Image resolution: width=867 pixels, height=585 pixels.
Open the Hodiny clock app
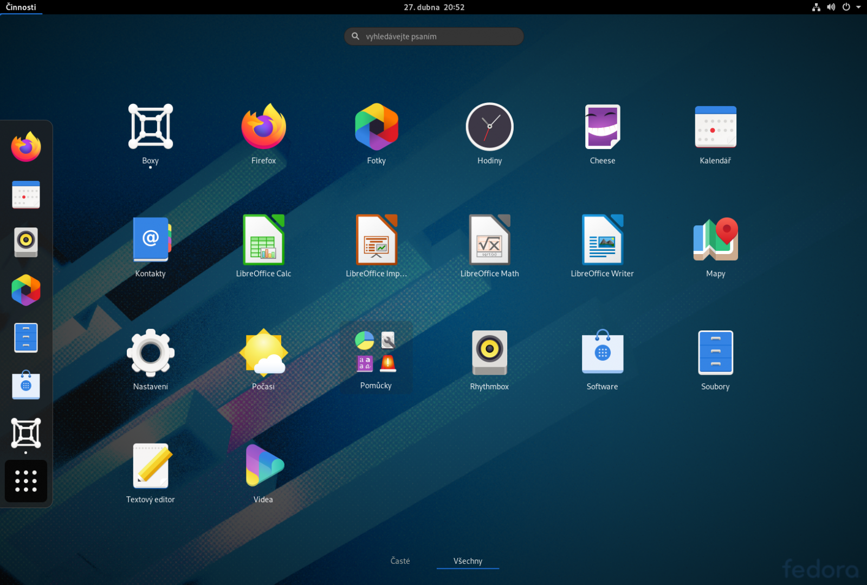489,127
